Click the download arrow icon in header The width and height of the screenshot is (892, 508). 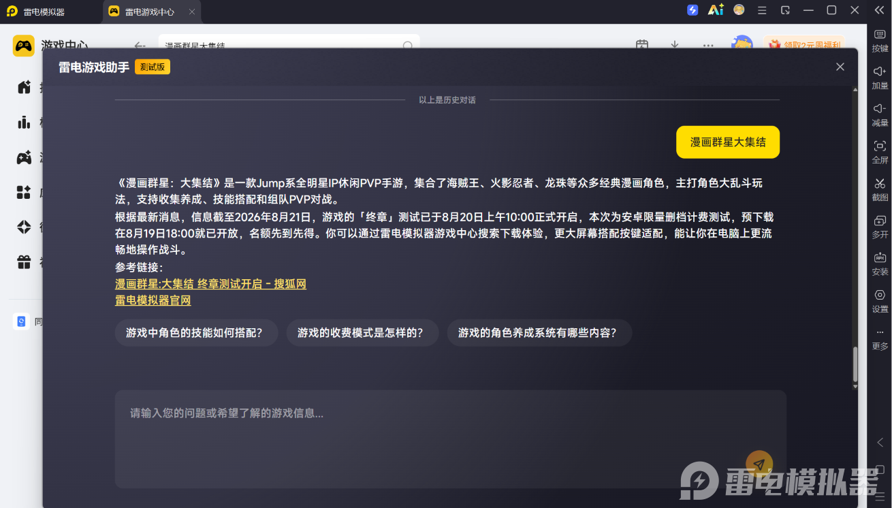tap(675, 45)
